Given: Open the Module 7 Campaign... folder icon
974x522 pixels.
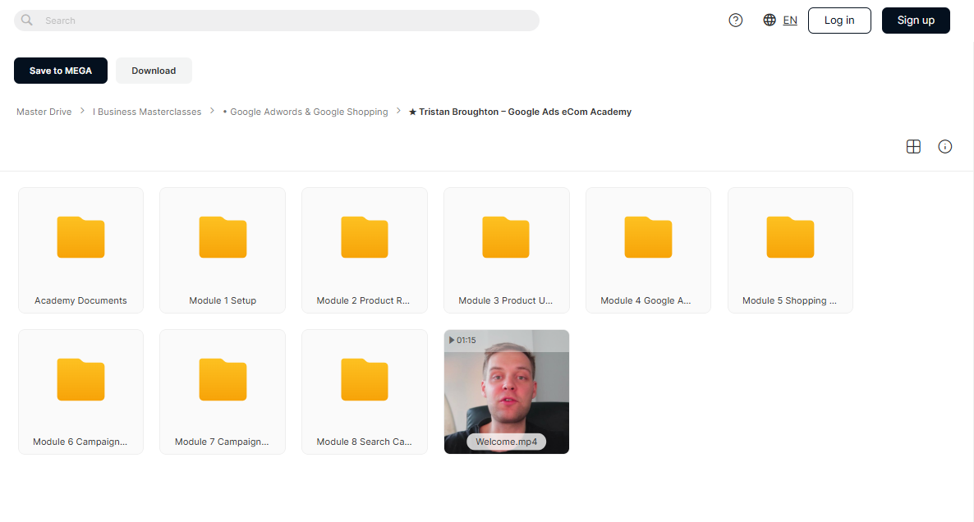Looking at the screenshot, I should point(223,379).
